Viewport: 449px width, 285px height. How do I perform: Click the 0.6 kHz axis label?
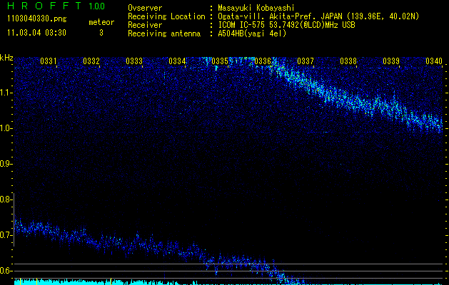point(5,271)
